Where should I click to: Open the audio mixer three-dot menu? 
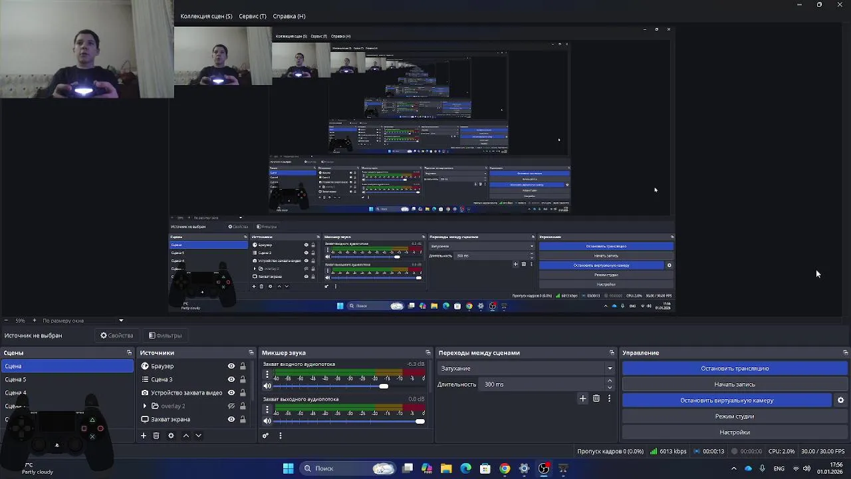coord(280,436)
